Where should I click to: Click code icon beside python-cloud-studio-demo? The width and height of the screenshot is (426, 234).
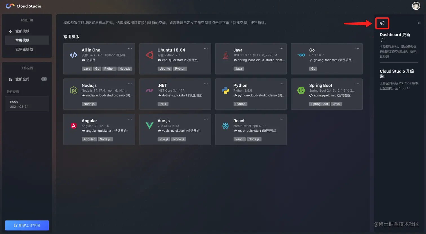pyautogui.click(x=235, y=96)
